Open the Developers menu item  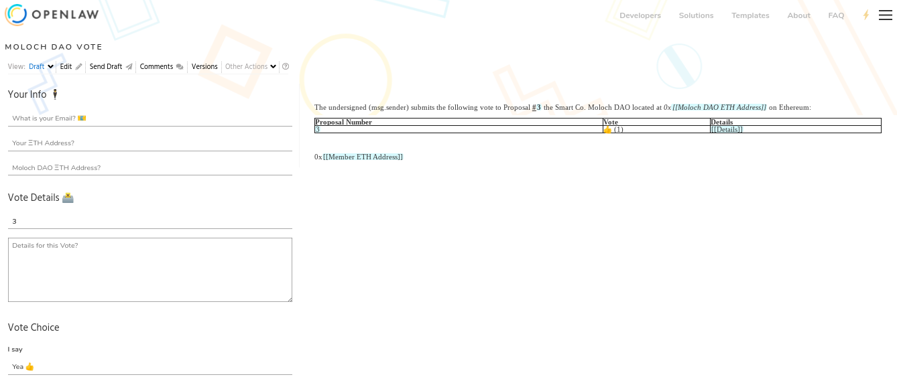pyautogui.click(x=640, y=15)
